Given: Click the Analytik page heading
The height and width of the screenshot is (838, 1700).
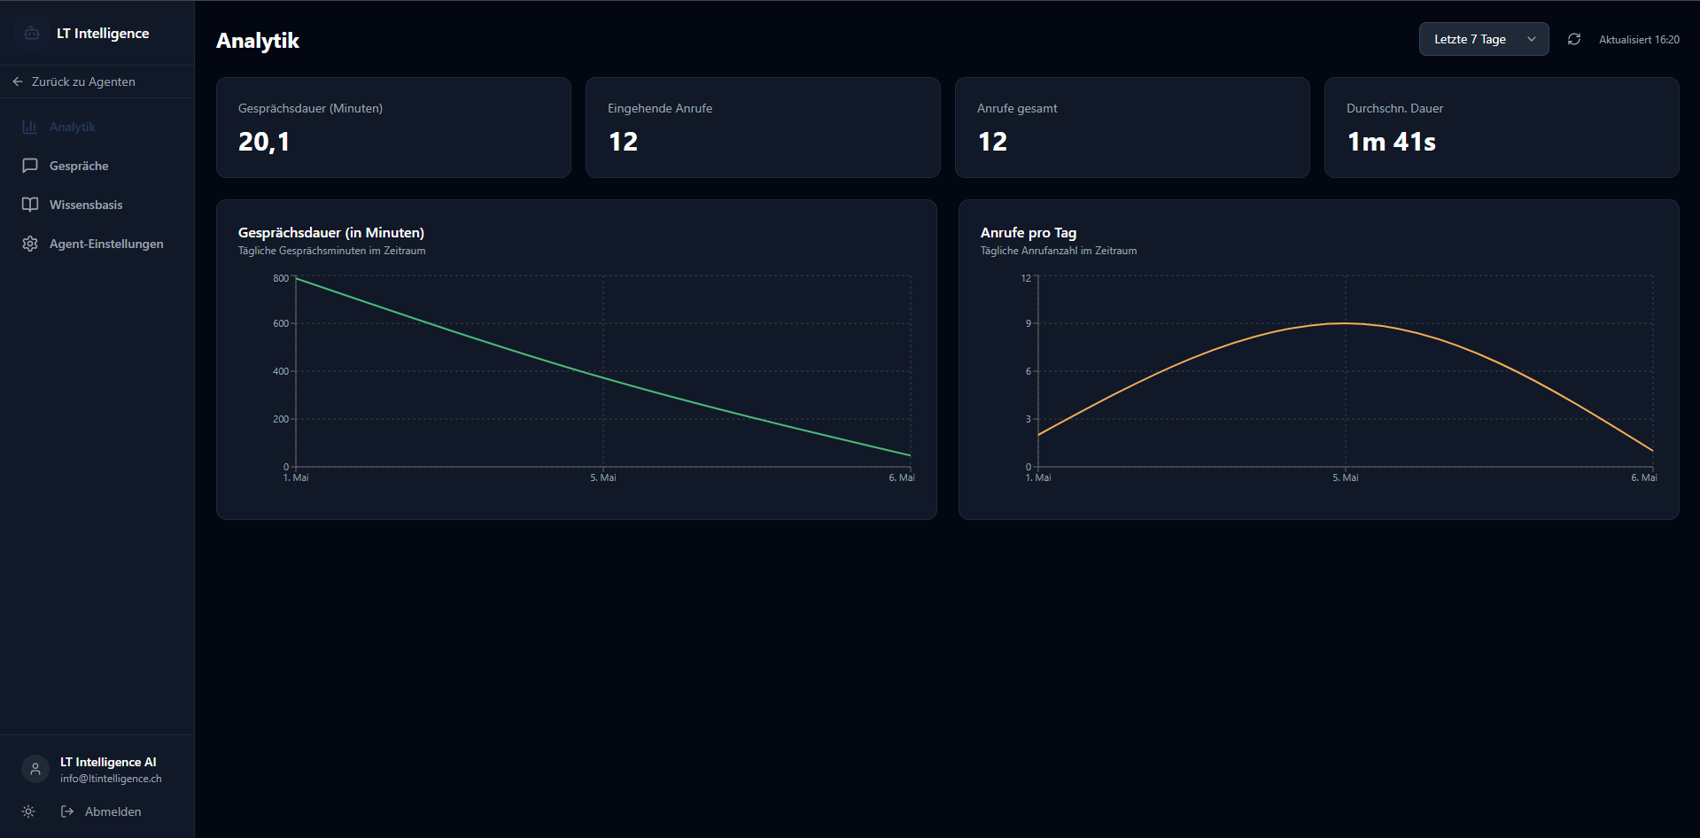Looking at the screenshot, I should click(258, 41).
